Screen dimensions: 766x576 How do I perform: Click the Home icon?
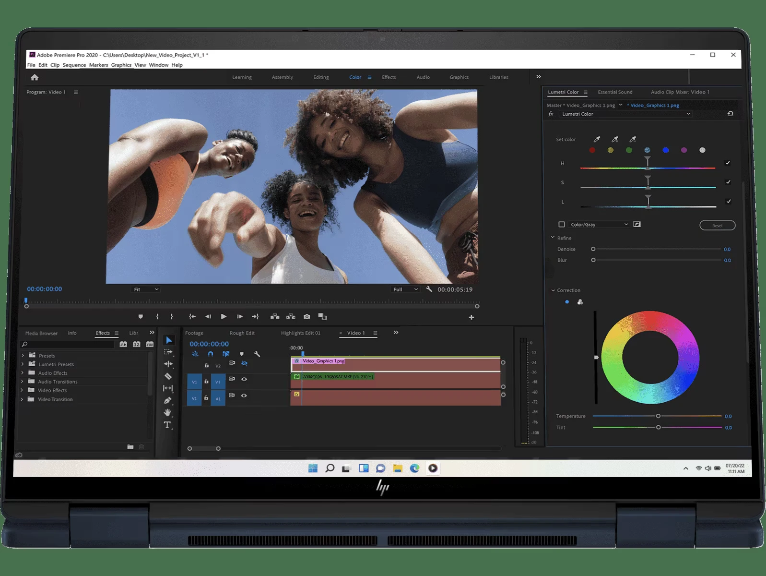35,77
